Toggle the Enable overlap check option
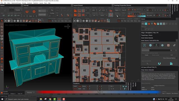The height and width of the screenshot is (101, 179). click(x=147, y=55)
